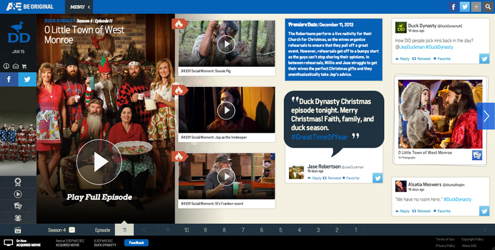The image size is (495, 250).
Task: Select episode 10 in episode bar
Action: pos(186,230)
